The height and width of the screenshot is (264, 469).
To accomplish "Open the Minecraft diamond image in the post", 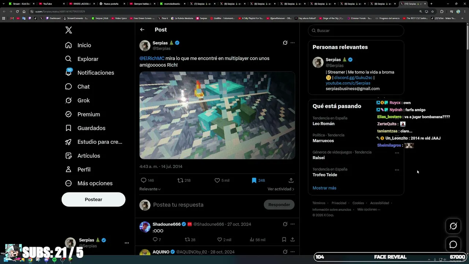I will [217, 115].
